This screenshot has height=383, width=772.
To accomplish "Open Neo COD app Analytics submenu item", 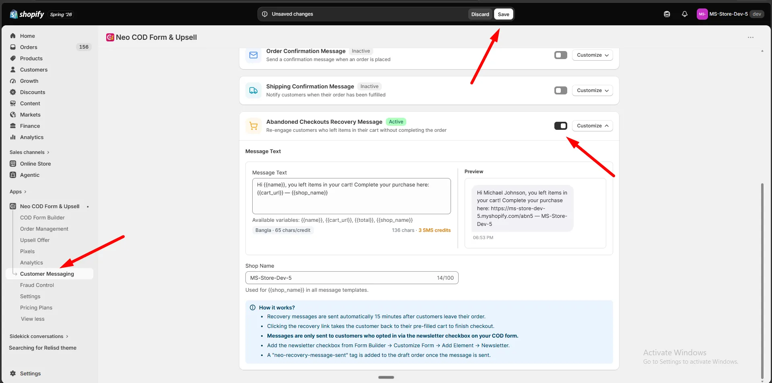I will tap(31, 262).
